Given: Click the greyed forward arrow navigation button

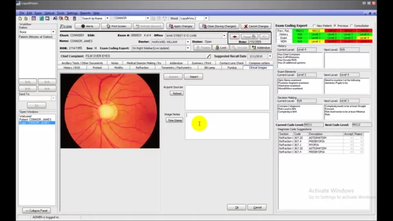Looking at the screenshot, I should click(264, 37).
